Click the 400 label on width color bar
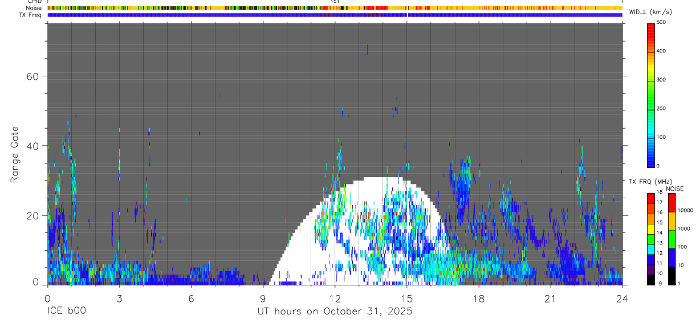This screenshot has width=700, height=323. (x=661, y=51)
